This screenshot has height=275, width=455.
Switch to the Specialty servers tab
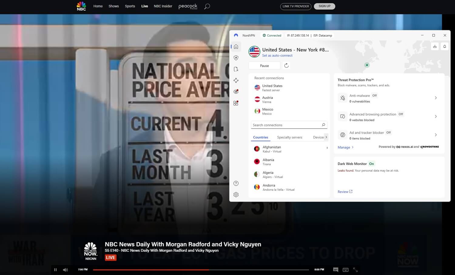[289, 137]
